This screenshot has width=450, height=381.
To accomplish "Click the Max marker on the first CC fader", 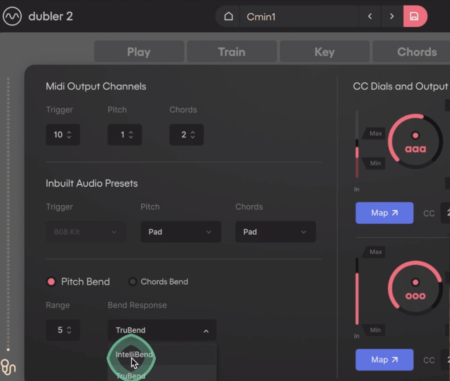I will 374,133.
